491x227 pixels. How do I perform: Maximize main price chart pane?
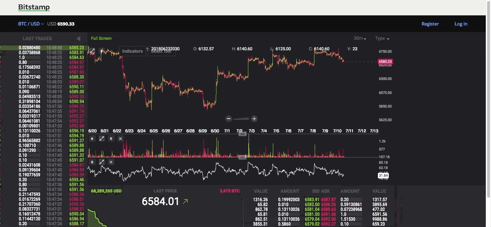tap(92, 51)
